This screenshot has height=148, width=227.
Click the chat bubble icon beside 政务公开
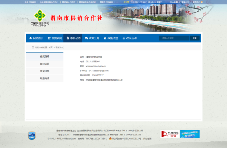pyautogui.click(x=86, y=38)
